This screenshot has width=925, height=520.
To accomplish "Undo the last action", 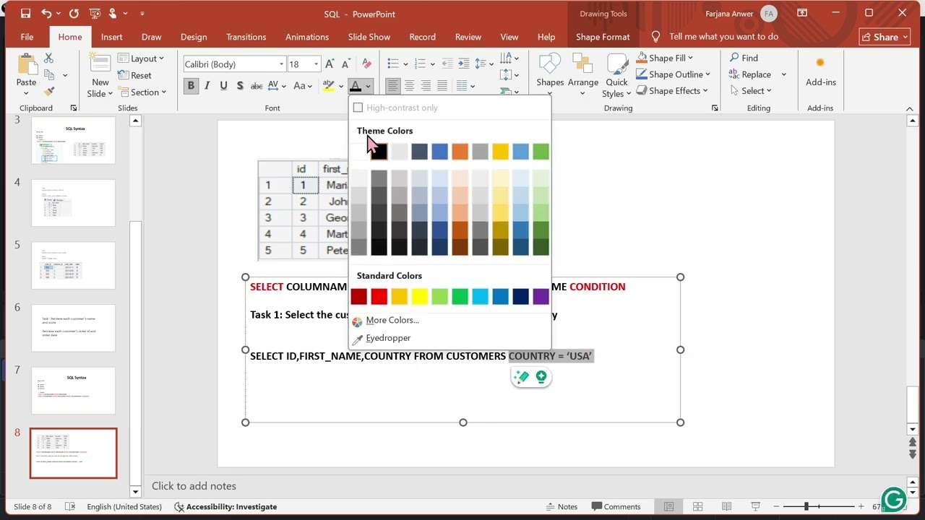I will click(47, 14).
